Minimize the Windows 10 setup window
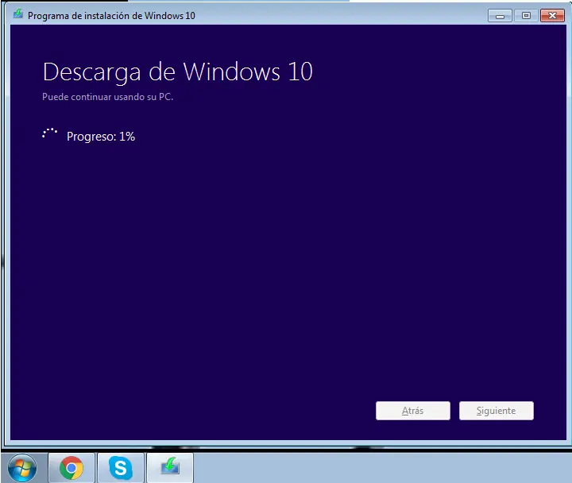Viewport: 572px width, 483px height. (x=500, y=16)
